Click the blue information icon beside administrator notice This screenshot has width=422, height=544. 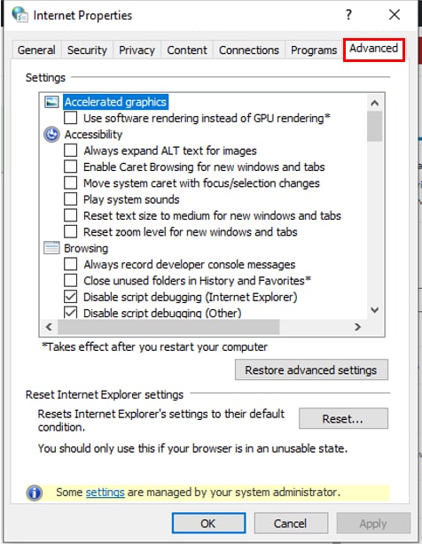tap(34, 493)
